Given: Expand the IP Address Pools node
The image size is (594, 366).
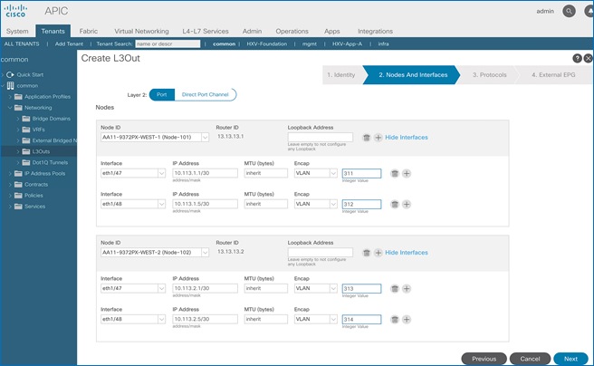Looking at the screenshot, I should pyautogui.click(x=10, y=174).
